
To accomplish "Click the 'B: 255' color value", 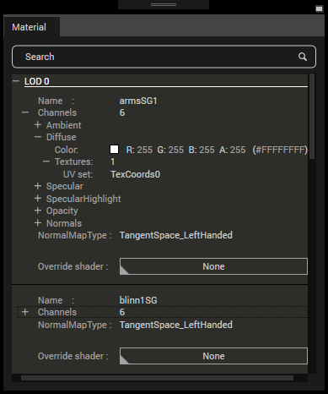I will pyautogui.click(x=202, y=150).
